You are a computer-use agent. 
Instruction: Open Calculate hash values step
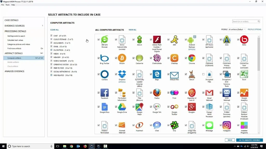pos(15,40)
